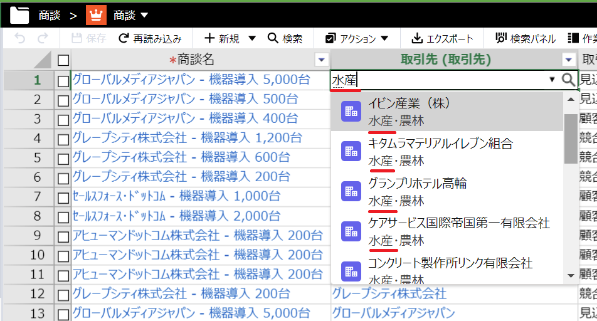Click the grid corner select-all triangle
Screen dimensions: 597x321
42,60
